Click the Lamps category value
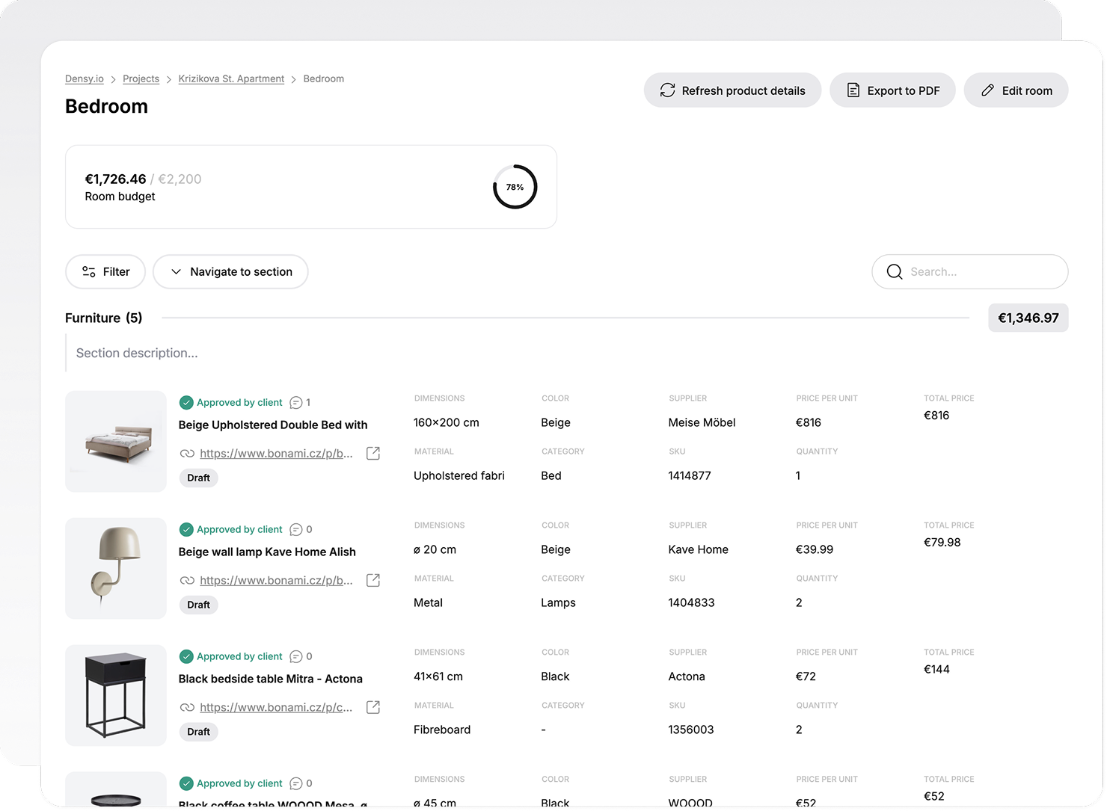 [x=558, y=602]
